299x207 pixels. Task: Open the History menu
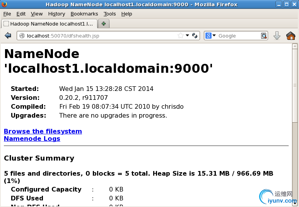tap(56, 14)
